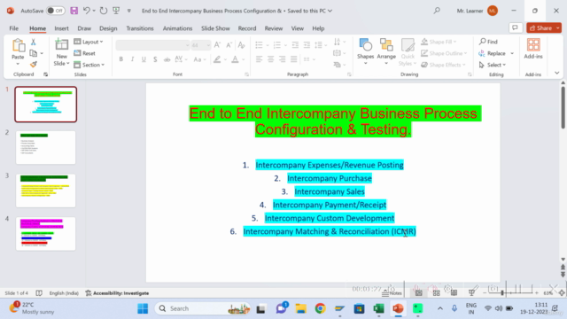Justify text alignment
This screenshot has width=567, height=319.
click(x=293, y=59)
